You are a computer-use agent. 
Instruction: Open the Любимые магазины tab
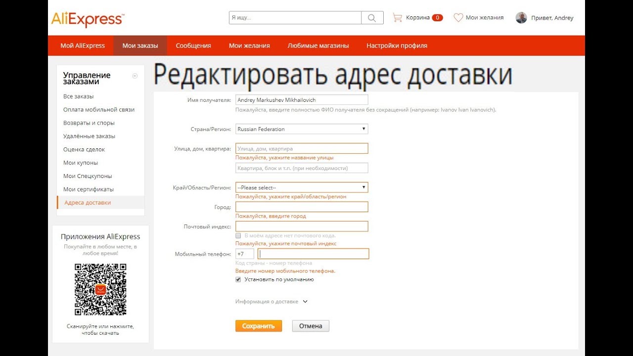coord(318,45)
